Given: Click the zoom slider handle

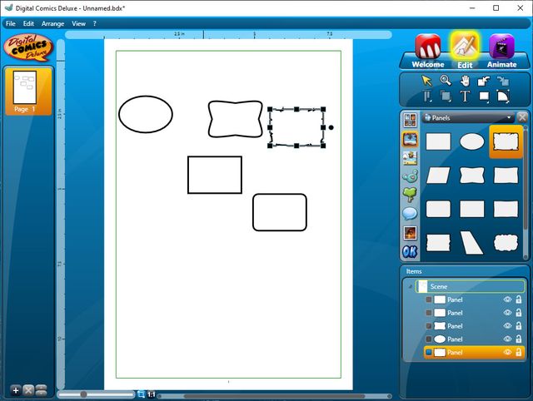Looking at the screenshot, I should [82, 394].
